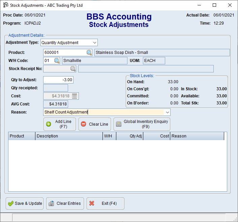Click the Clear Entries button
Viewport: 238px width, 222px height.
click(65, 203)
